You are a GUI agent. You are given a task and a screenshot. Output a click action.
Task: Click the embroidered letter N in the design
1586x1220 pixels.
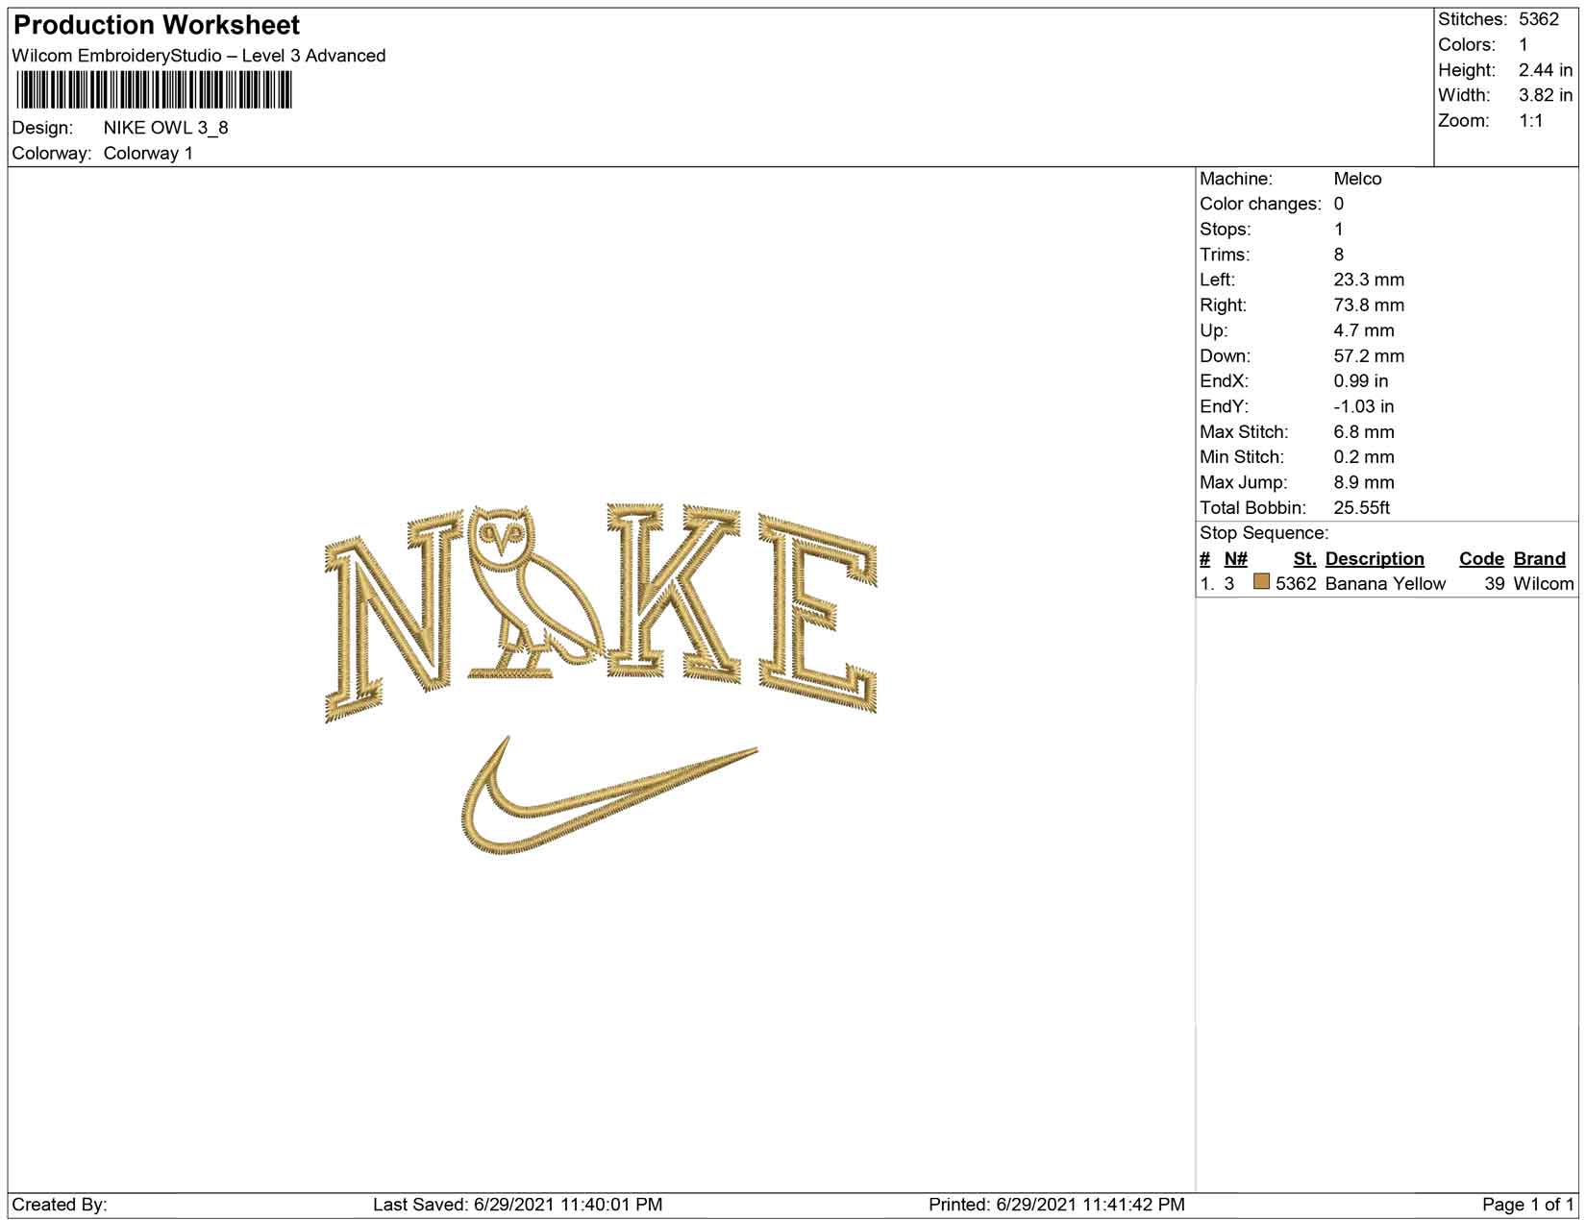point(394,616)
